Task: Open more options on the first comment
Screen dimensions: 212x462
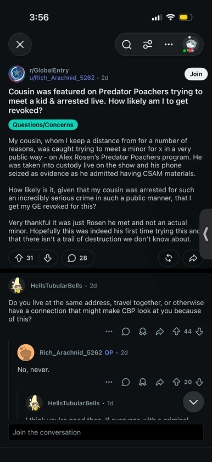Action: [109, 331]
